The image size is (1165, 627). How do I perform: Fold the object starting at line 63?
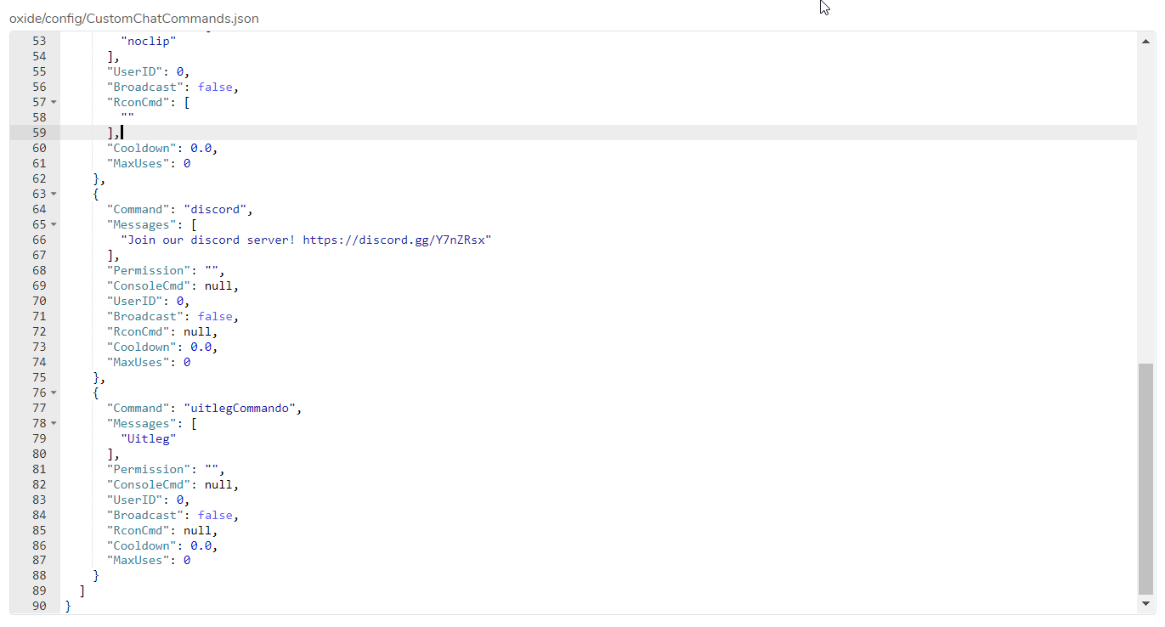(x=54, y=194)
